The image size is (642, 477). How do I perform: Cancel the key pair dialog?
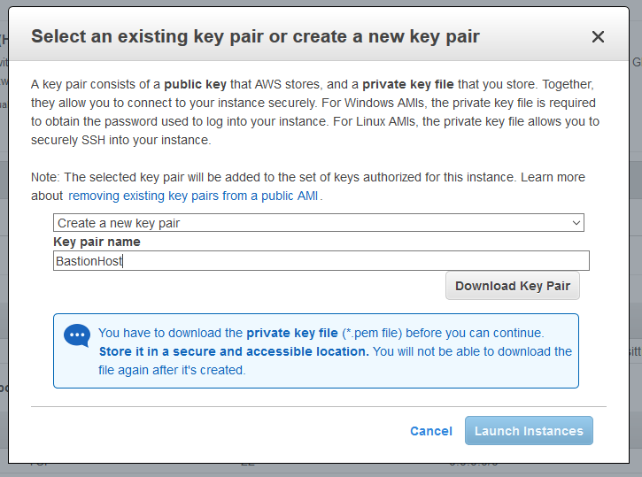[x=431, y=431]
